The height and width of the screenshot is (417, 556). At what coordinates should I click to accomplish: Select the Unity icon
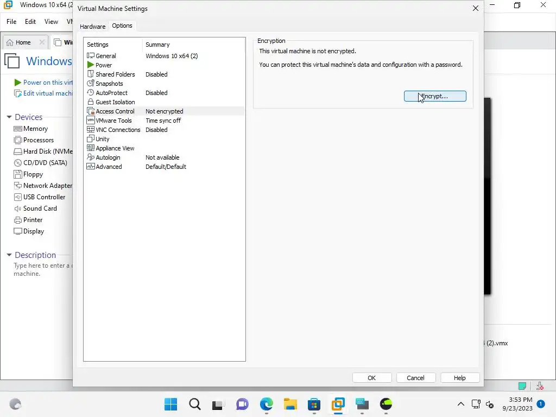click(91, 138)
